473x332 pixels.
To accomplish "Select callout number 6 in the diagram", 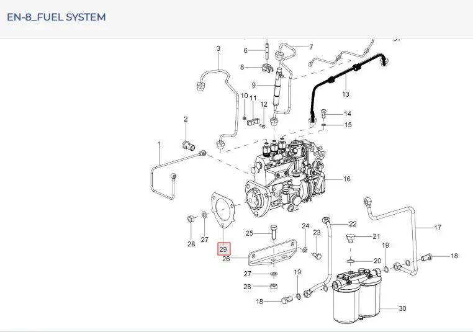I will (x=246, y=51).
